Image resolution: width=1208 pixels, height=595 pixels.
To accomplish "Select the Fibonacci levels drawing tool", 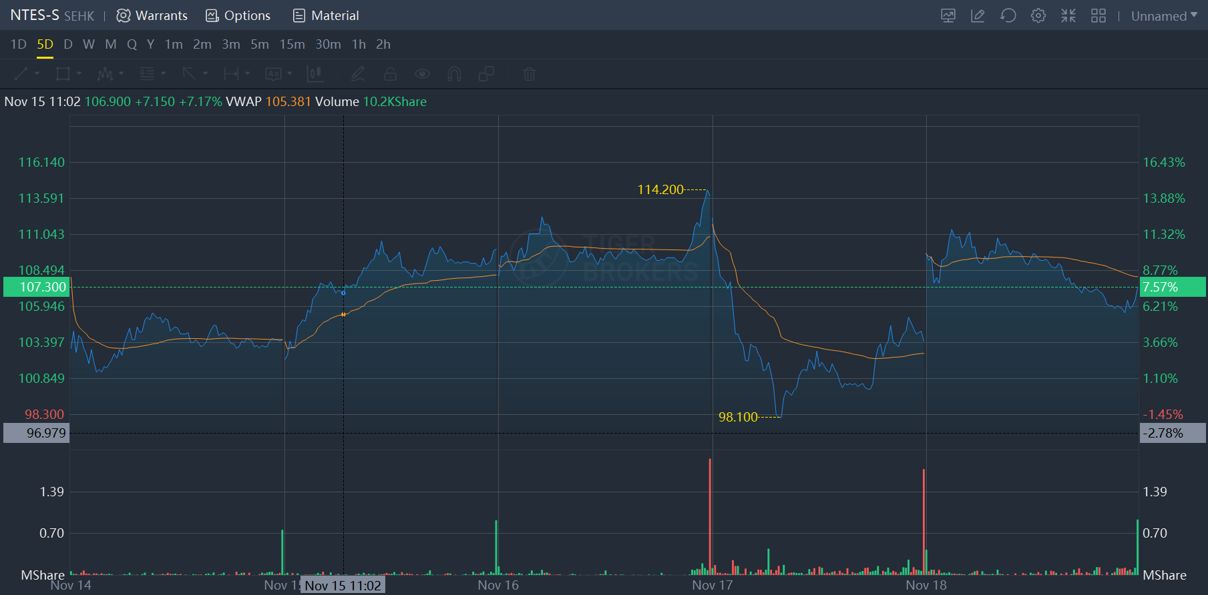I will coord(147,73).
